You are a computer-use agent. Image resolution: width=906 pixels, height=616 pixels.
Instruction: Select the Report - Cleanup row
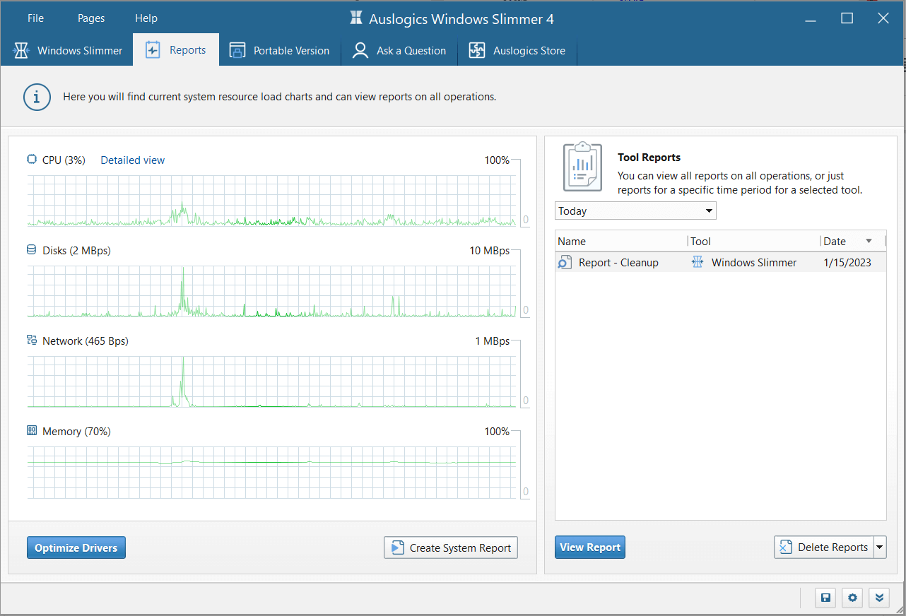[x=720, y=262]
